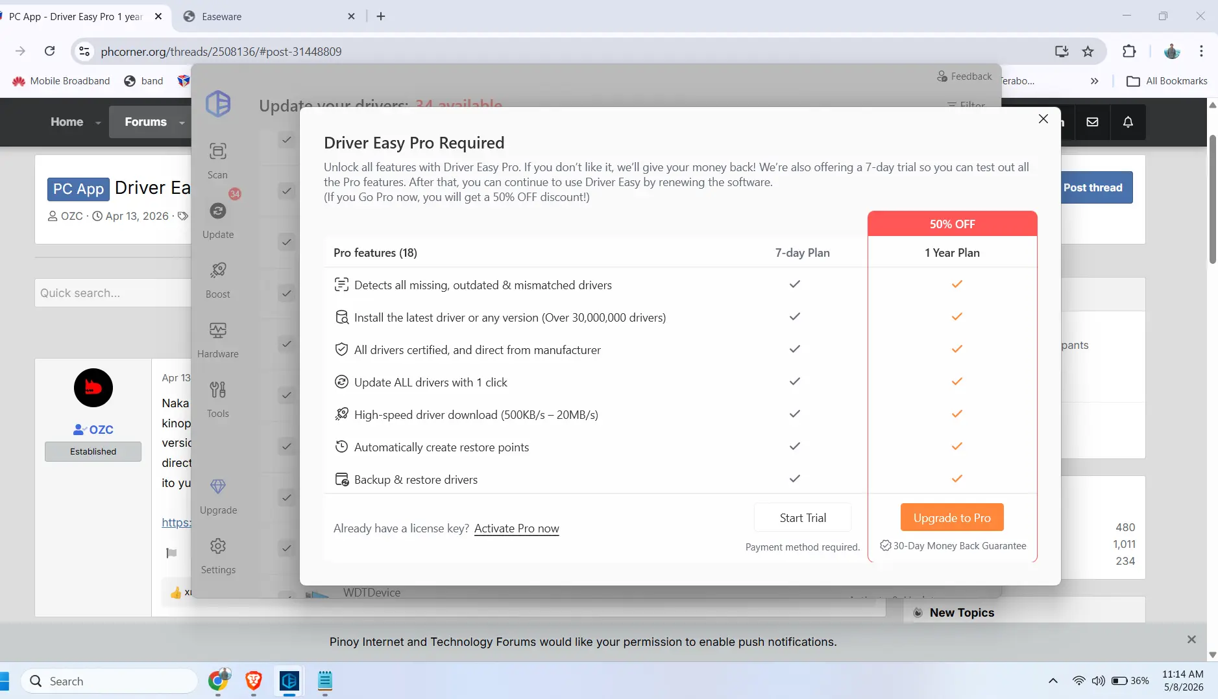1218x699 pixels.
Task: Open the Chrome three-dot menu
Action: (x=1201, y=51)
